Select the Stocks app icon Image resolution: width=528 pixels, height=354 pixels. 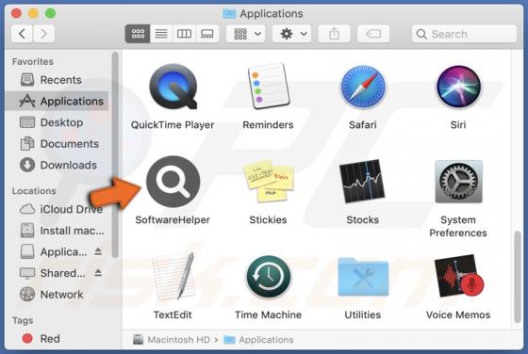(362, 182)
